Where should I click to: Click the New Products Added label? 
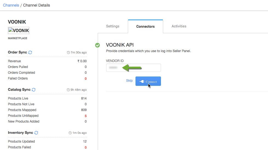click(x=24, y=121)
